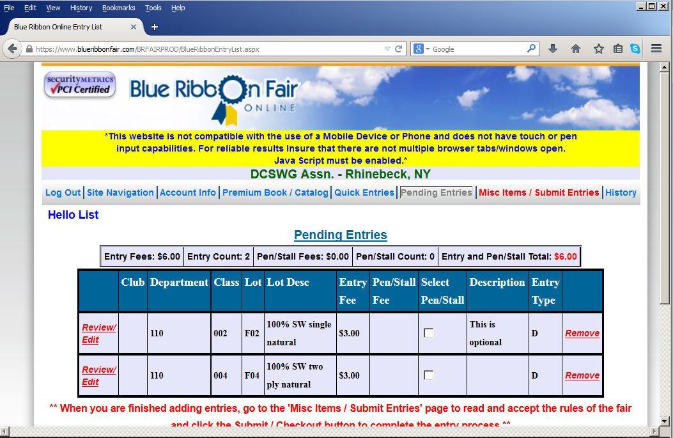Click the Google search engine icon
This screenshot has width=673, height=438.
pyautogui.click(x=419, y=49)
